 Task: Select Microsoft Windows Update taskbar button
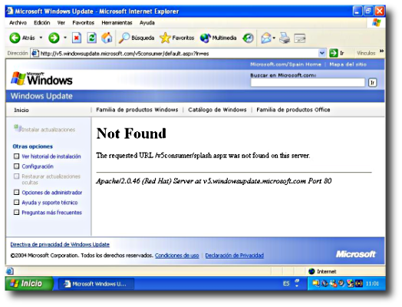(96, 284)
